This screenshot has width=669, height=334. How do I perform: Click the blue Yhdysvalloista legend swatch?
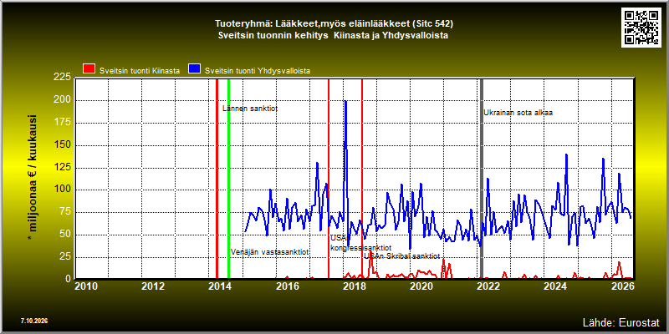195,69
